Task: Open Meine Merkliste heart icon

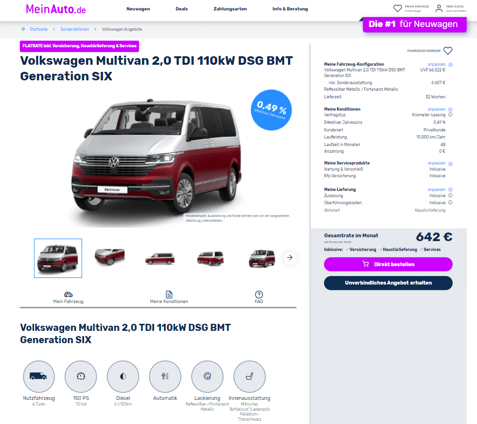Action: 397,8
